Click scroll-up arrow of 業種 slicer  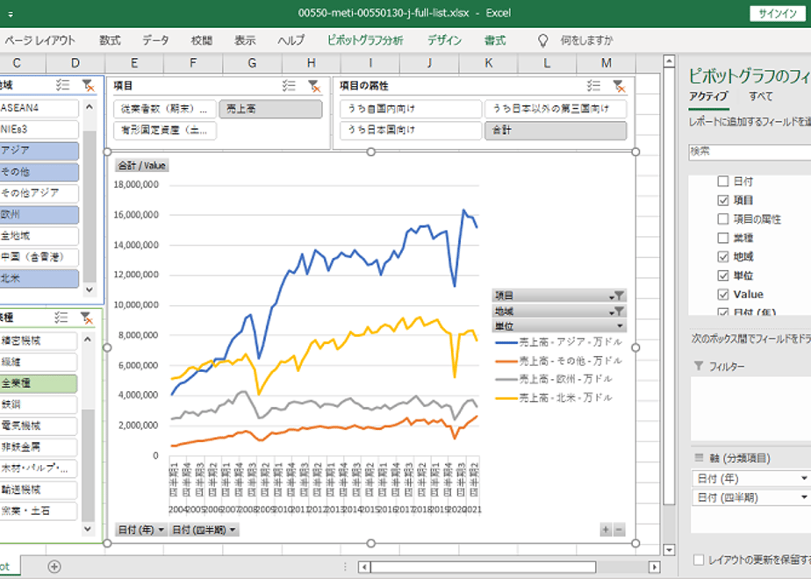(x=88, y=340)
